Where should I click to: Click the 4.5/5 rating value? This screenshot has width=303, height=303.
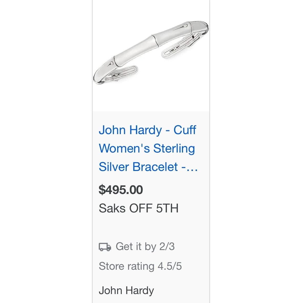coord(170,266)
